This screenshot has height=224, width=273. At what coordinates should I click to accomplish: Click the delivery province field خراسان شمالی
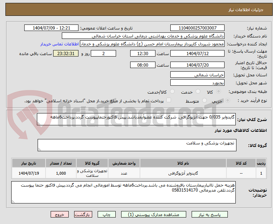point(197,75)
